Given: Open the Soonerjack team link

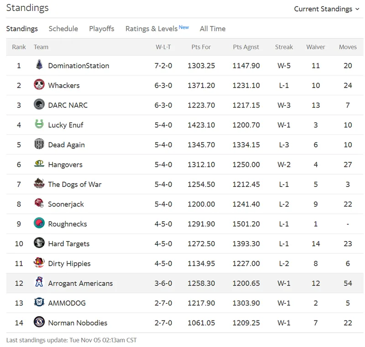Looking at the screenshot, I should coord(66,204).
